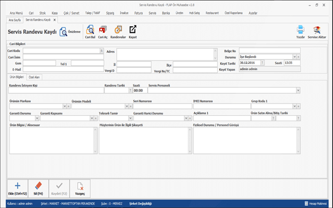The image size is (333, 208).
Task: Open the first Ürün Satın Alma date picker
Action: [x=273, y=118]
